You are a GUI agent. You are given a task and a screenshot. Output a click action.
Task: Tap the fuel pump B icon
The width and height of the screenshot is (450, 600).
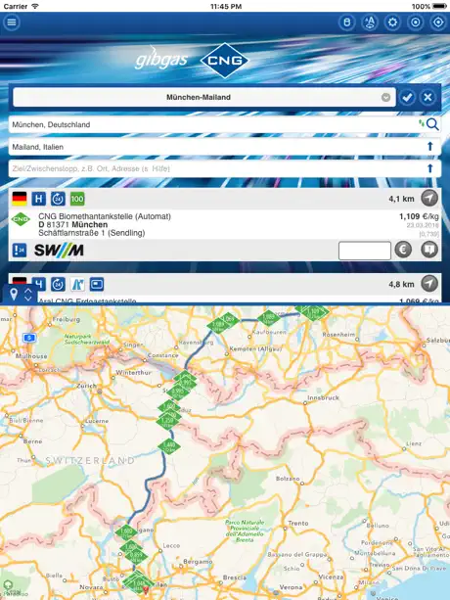coord(346,23)
